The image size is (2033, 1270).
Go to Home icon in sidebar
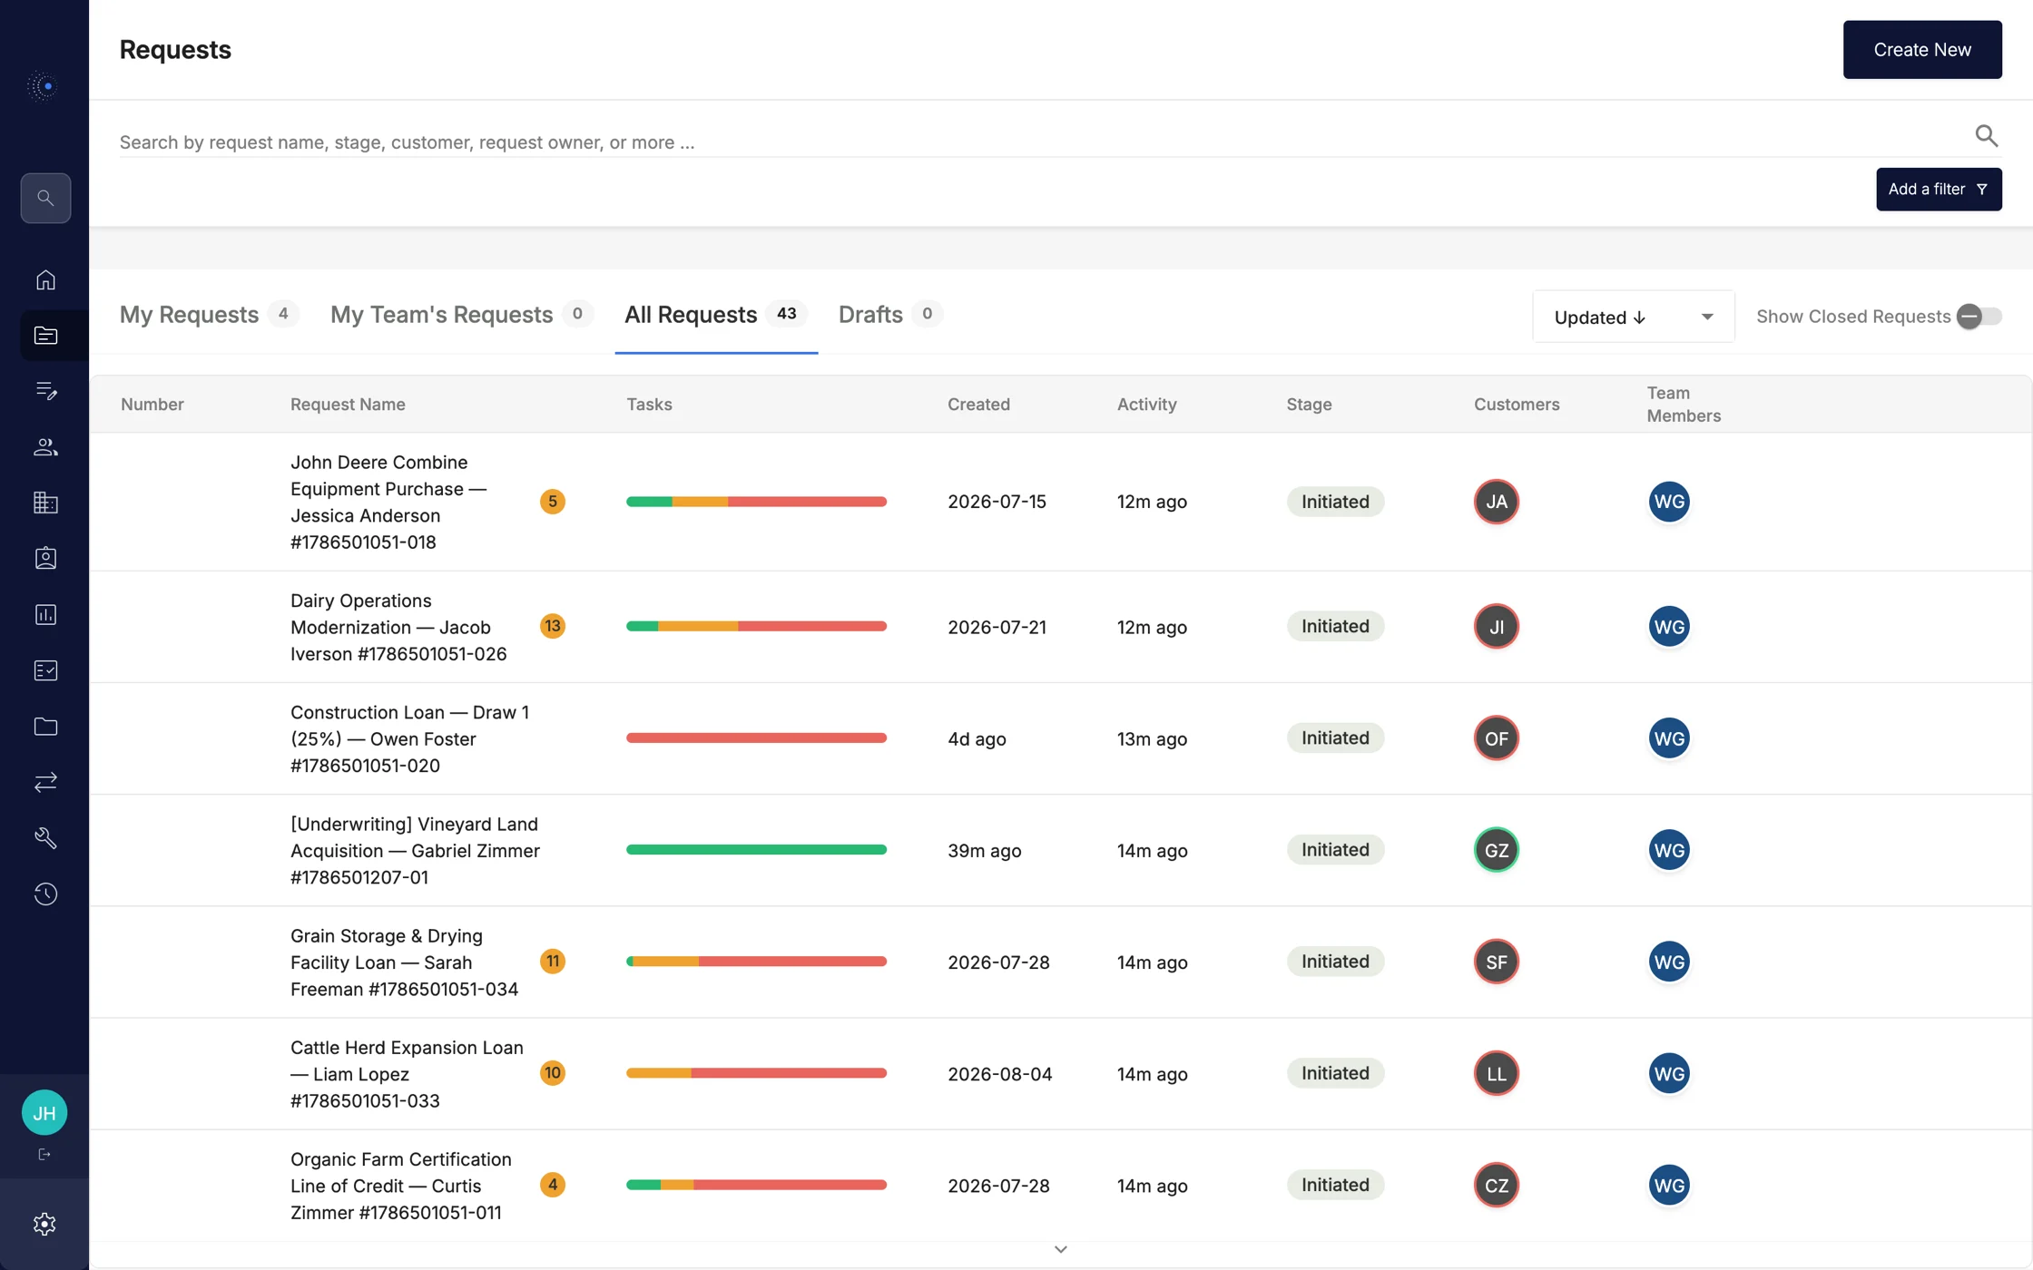click(45, 279)
